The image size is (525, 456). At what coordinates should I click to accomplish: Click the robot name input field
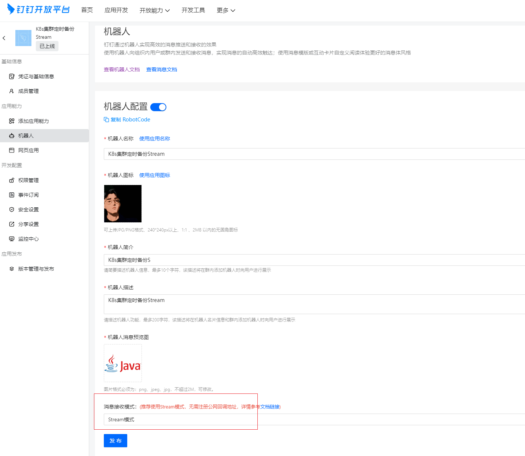click(314, 154)
